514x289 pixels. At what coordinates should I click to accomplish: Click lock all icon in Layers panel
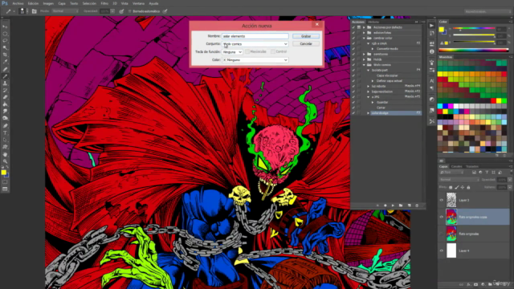pyautogui.click(x=468, y=187)
